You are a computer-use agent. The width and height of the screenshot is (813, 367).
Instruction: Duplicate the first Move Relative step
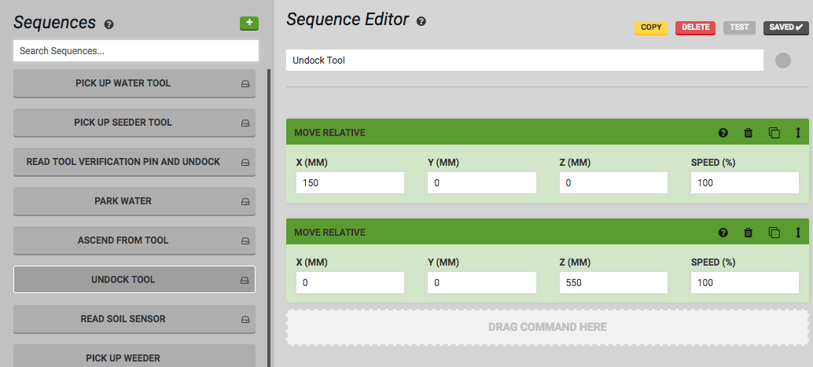pyautogui.click(x=774, y=133)
